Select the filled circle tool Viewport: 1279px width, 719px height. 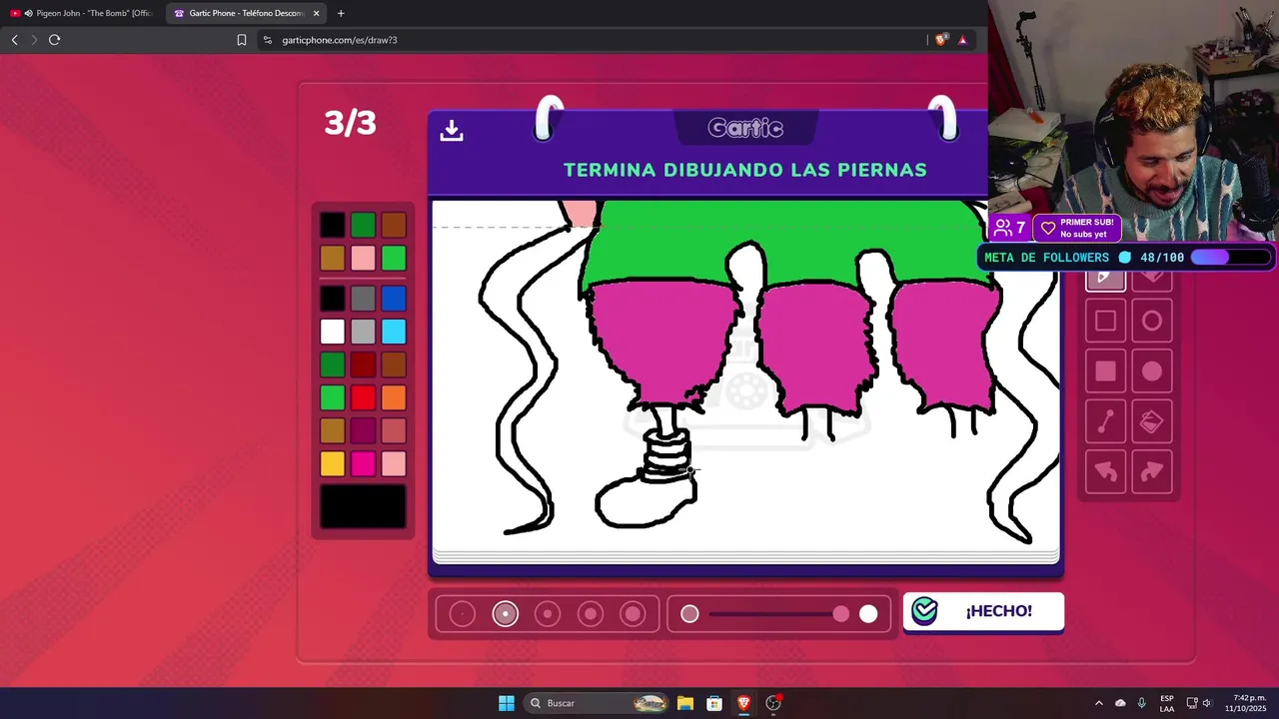[x=1152, y=371]
